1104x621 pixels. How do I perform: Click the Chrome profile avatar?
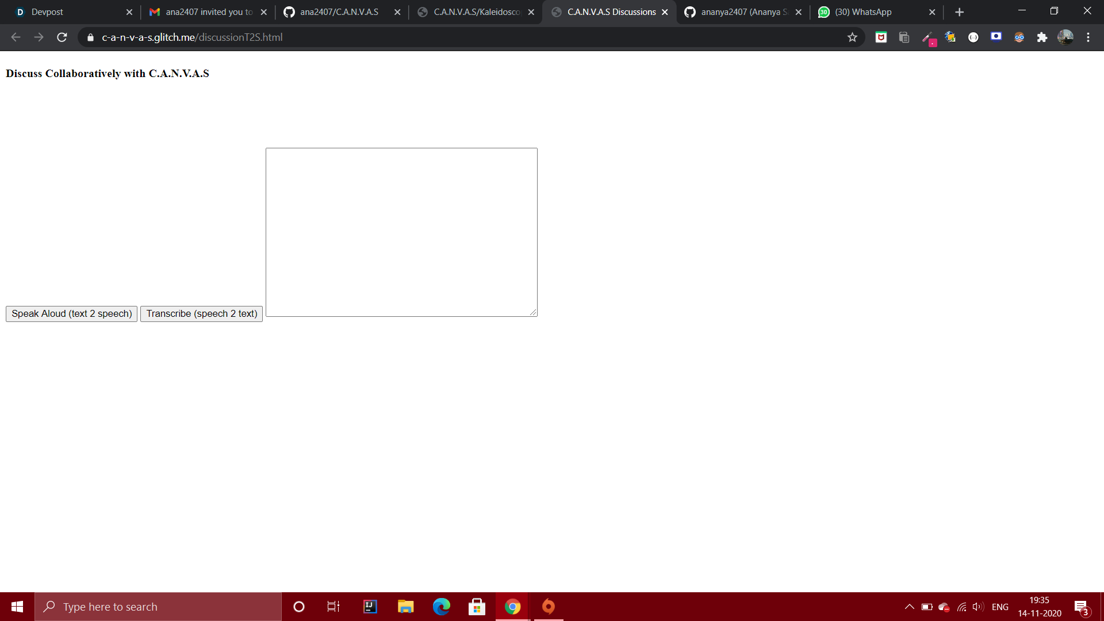click(x=1065, y=37)
